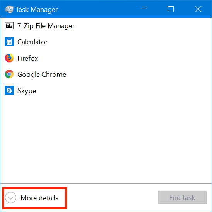Minimize the Task Manager window
Viewport: 212px width, 212px height.
(x=144, y=9)
